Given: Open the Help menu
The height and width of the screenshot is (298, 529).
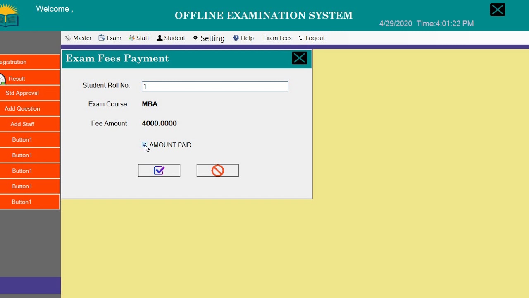Looking at the screenshot, I should coord(243,38).
